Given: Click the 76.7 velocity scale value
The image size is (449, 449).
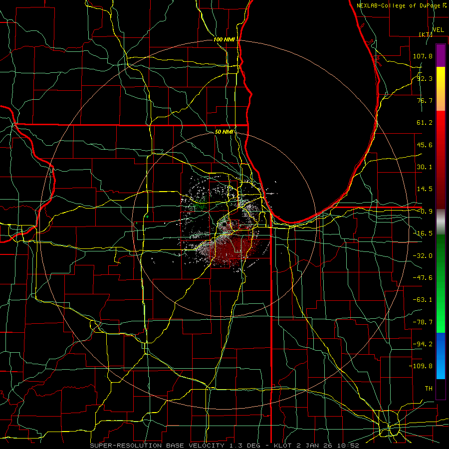Looking at the screenshot, I should click(425, 100).
